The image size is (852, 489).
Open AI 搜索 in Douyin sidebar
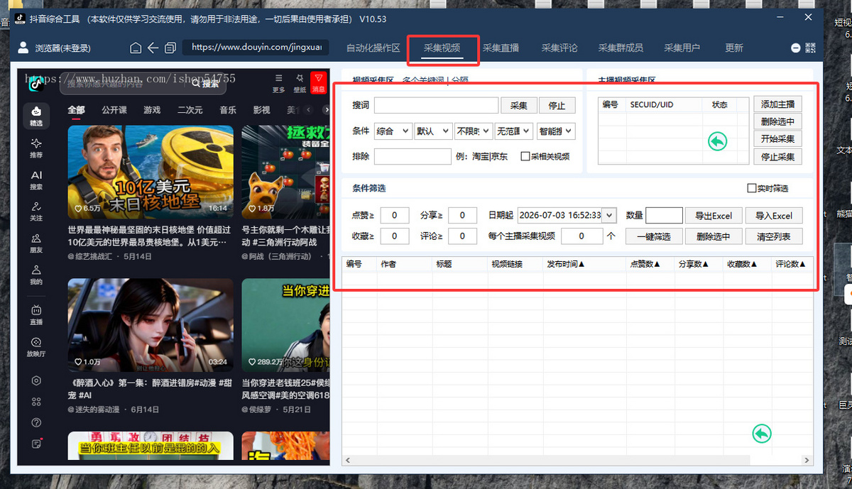[36, 180]
